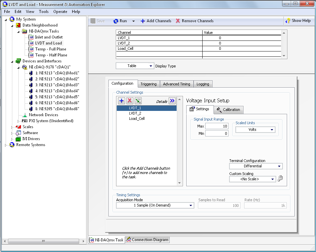
Task: Click the cDAQ1Mod1 module icon
Action: [x=31, y=73]
